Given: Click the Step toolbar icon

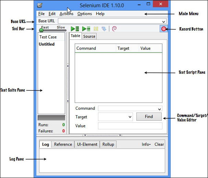Looking at the screenshot, I should (x=104, y=29).
